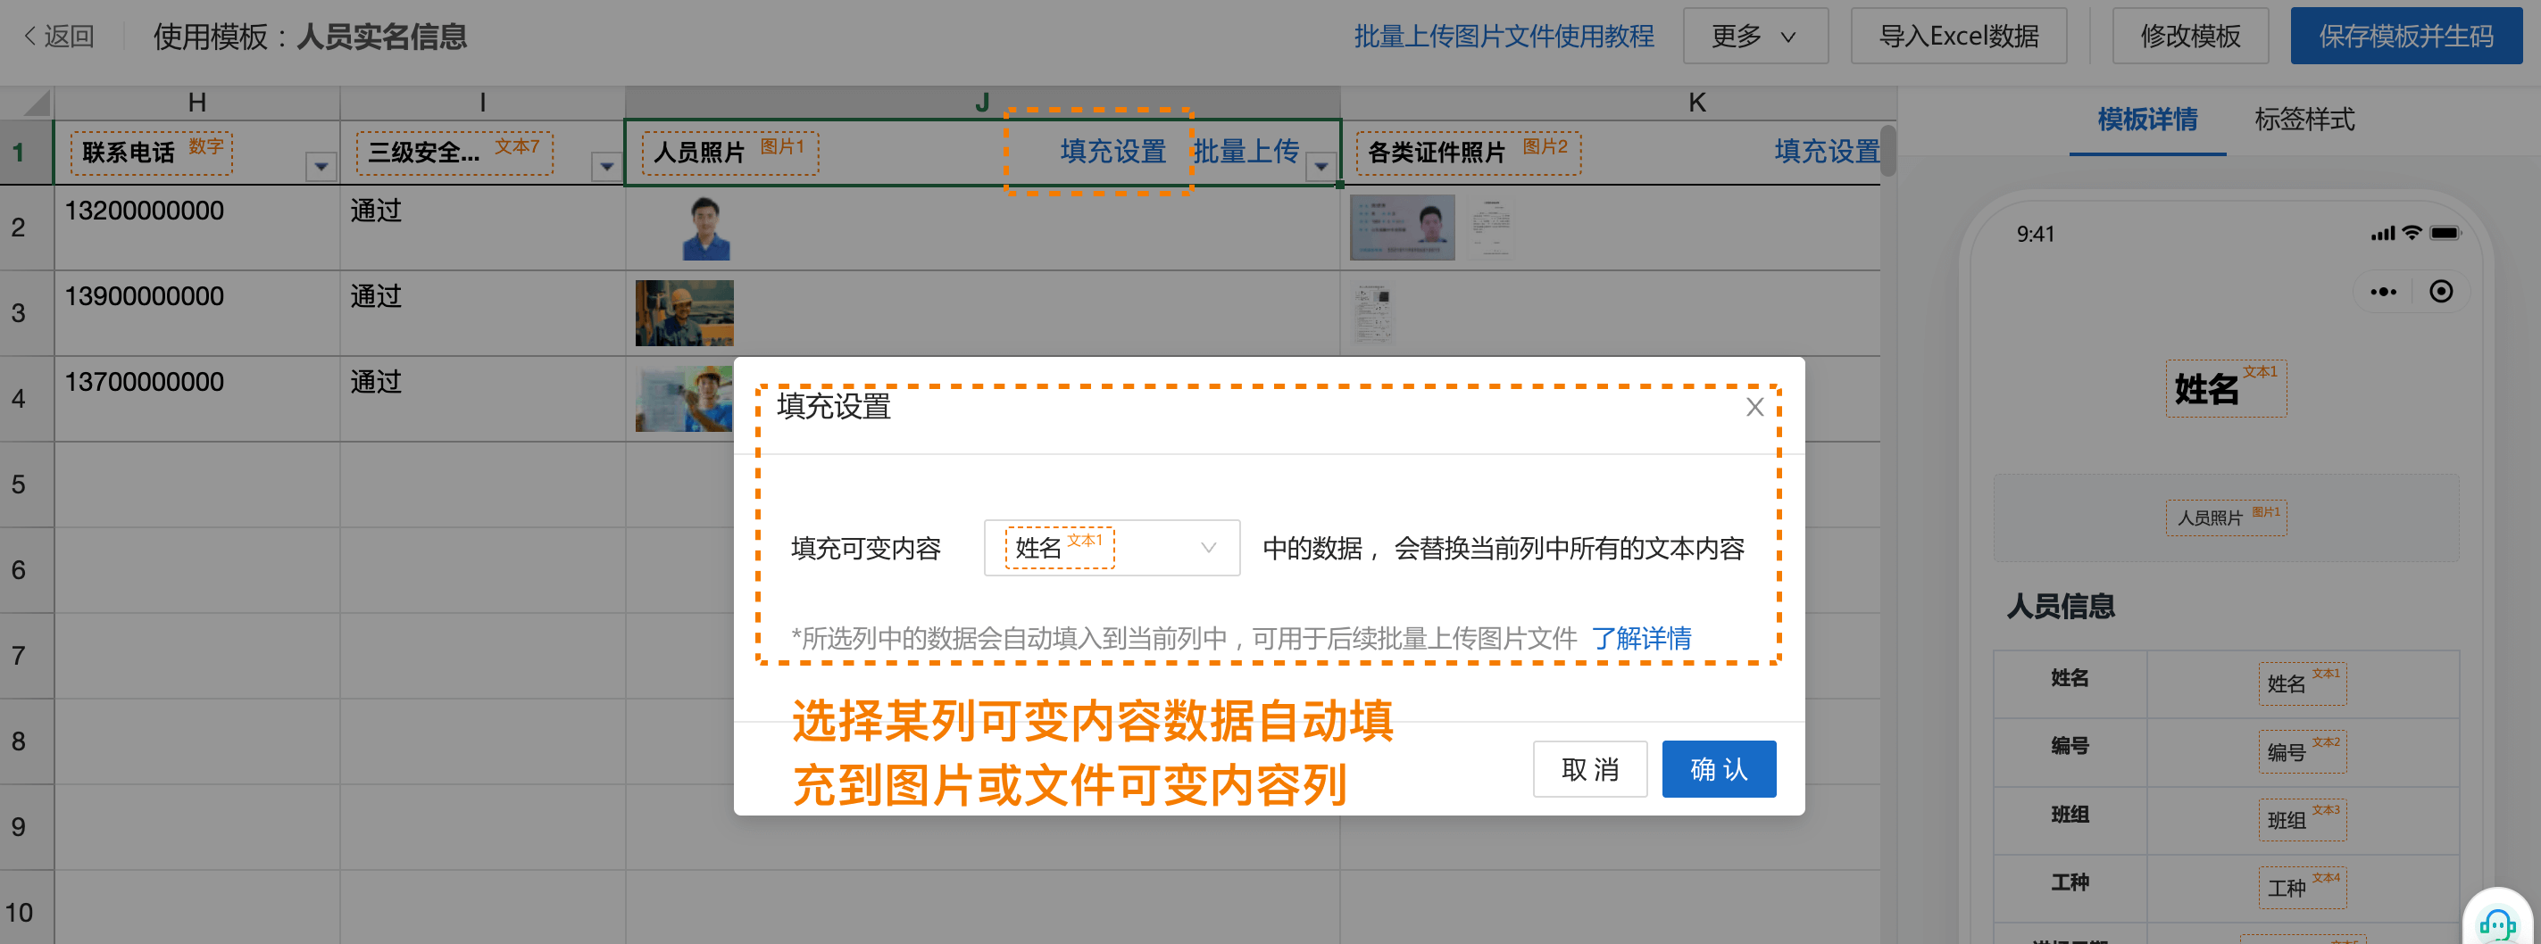Open the 人员照片 column filter arrow
This screenshot has width=2541, height=944.
pos(1320,167)
